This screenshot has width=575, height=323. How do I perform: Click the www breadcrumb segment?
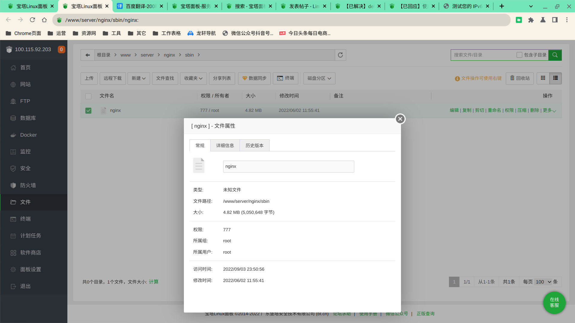pos(125,55)
